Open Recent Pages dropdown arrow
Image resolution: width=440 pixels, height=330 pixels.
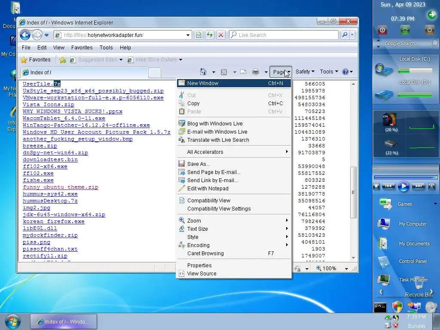click(x=46, y=35)
